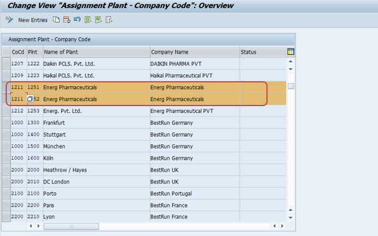Click the CoCd input field 1211 in the 1252 row
The width and height of the screenshot is (378, 236).
click(x=19, y=99)
